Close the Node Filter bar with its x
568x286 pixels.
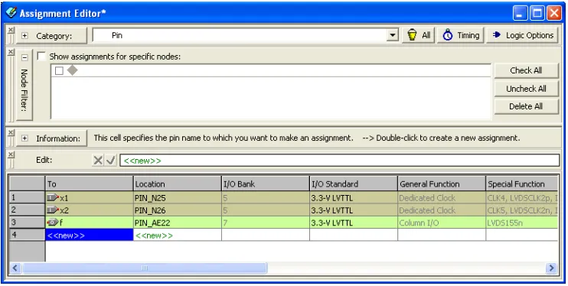pos(11,52)
